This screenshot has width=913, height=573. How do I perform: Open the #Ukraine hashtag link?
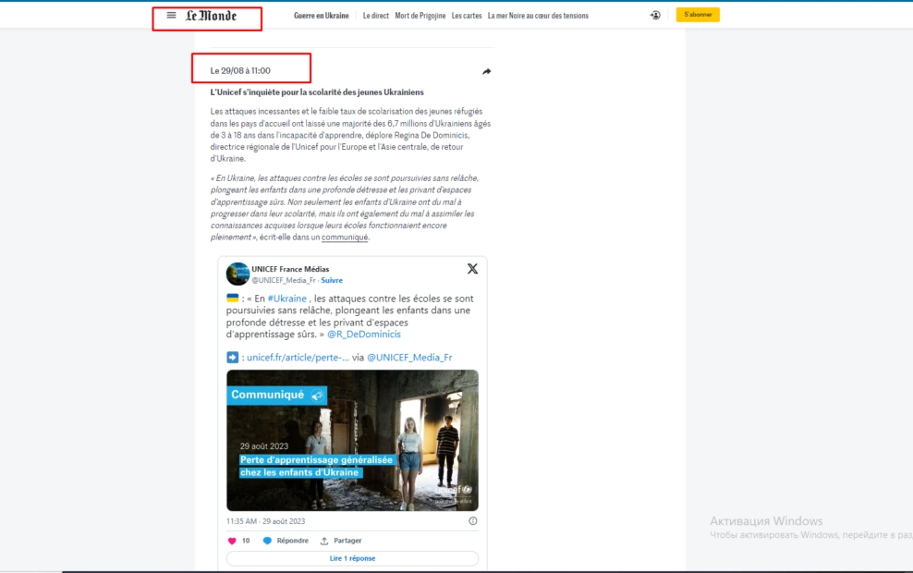(287, 299)
